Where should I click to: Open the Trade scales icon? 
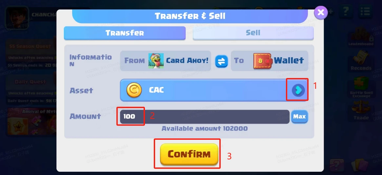coord(361,111)
